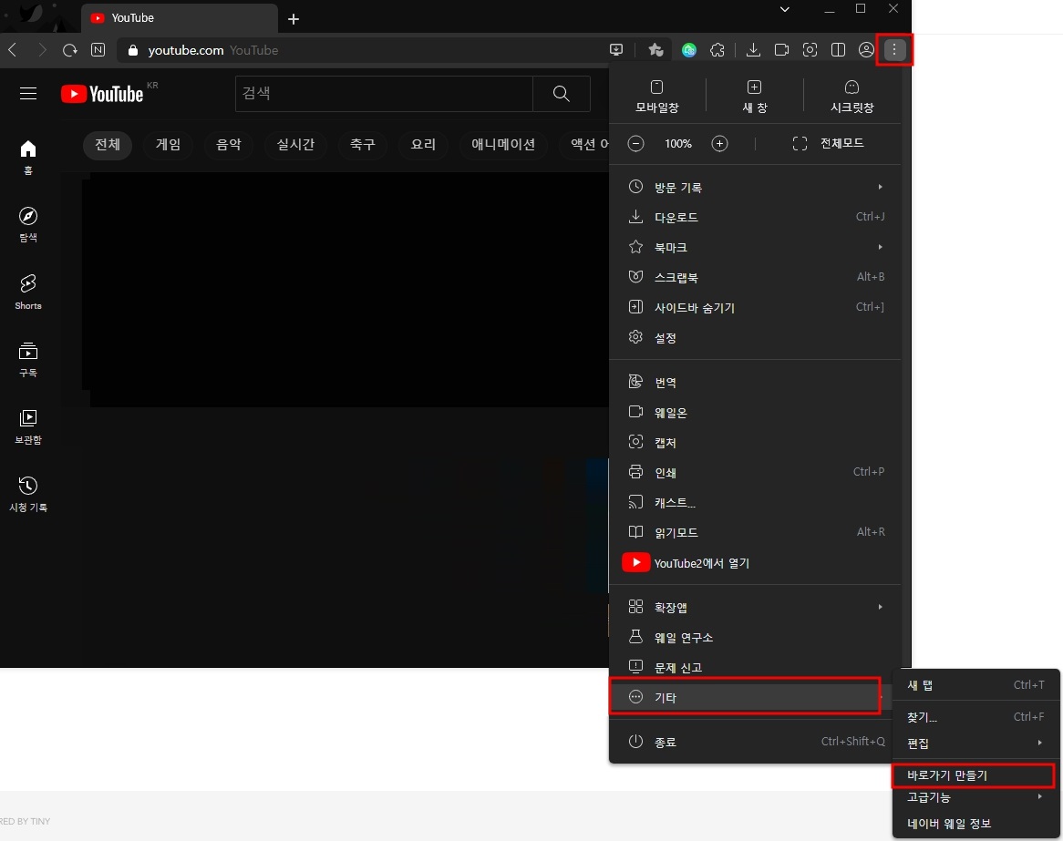This screenshot has height=841, width=1063.
Task: Open the tab list chevron near window controls
Action: 786,10
